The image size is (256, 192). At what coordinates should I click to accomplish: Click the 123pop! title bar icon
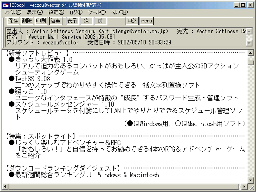[x=6, y=5]
